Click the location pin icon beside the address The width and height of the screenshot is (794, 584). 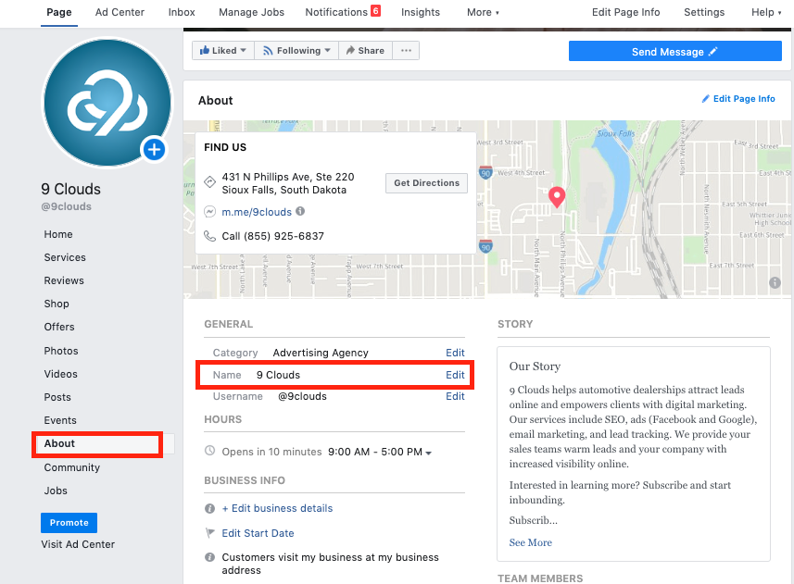click(x=209, y=181)
